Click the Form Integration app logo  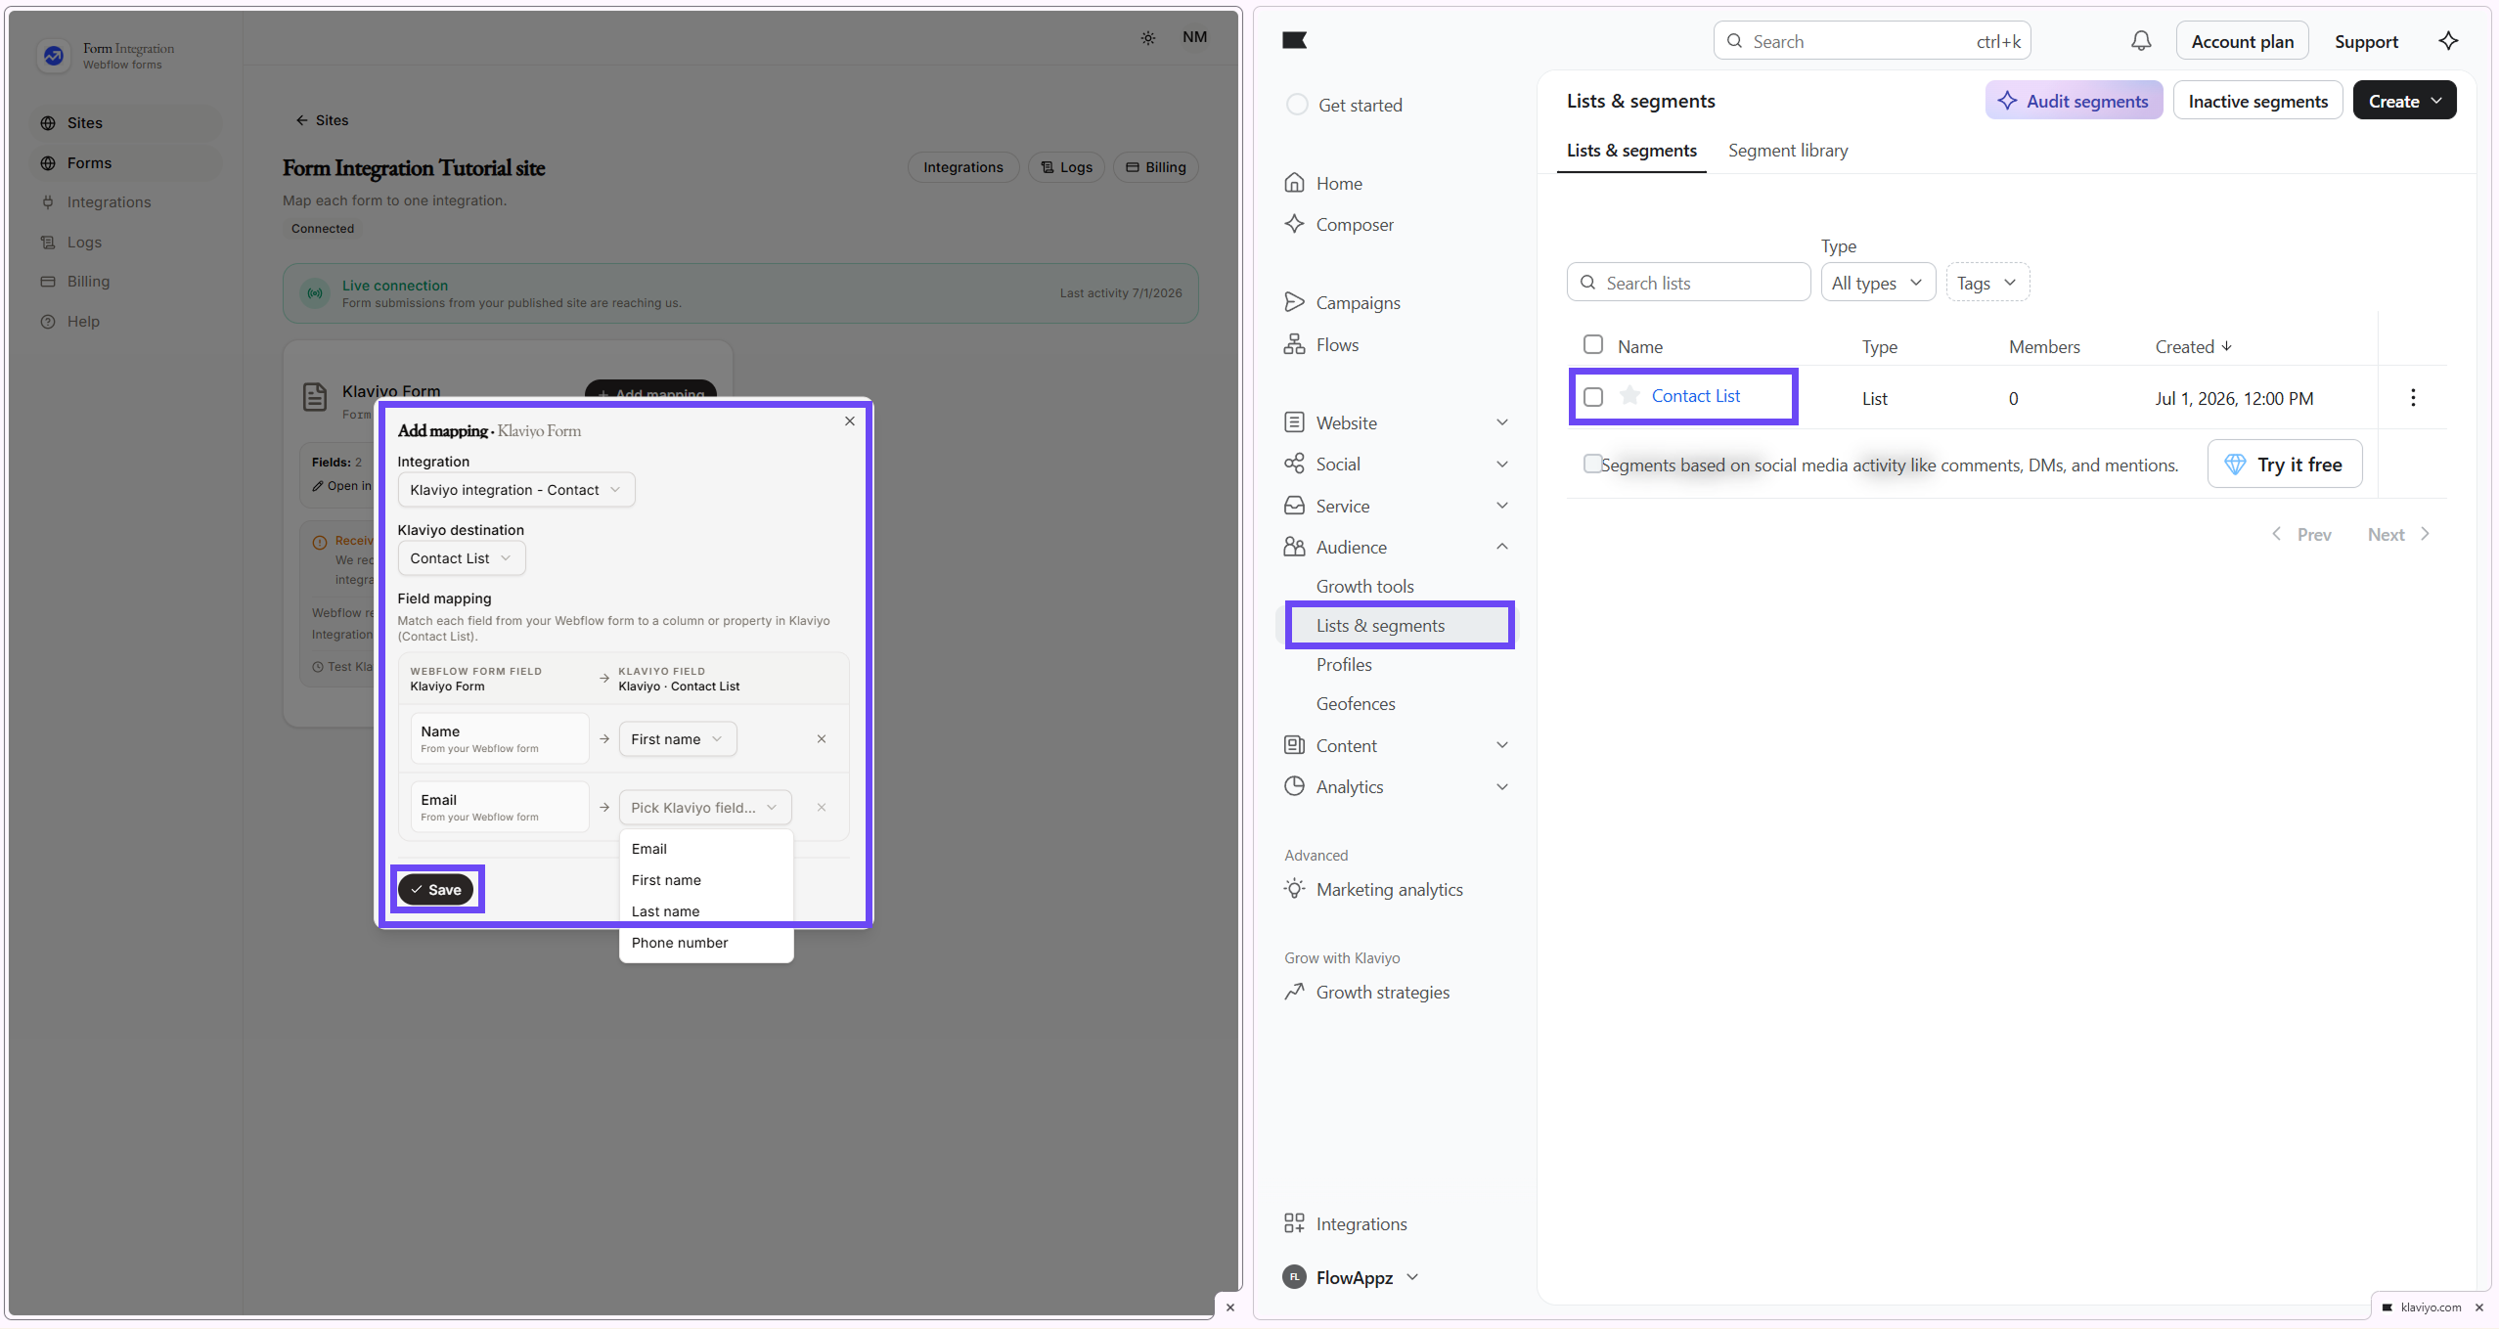point(54,56)
